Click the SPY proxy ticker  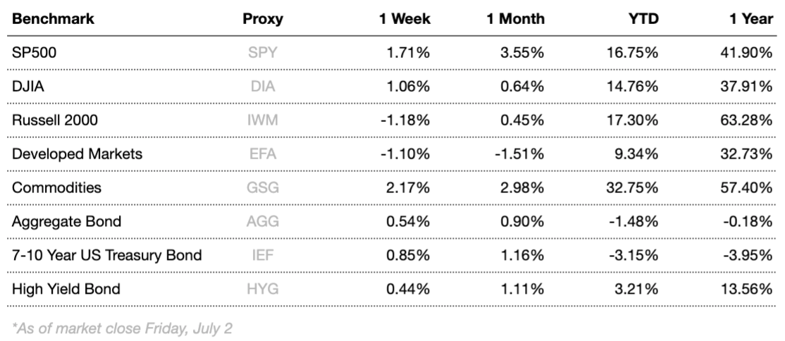[264, 53]
